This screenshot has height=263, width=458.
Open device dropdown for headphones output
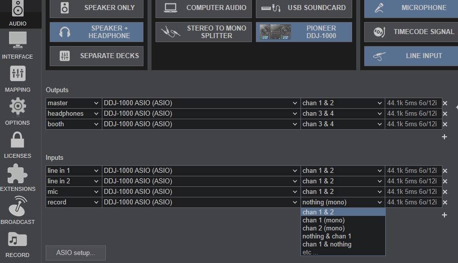tap(201, 113)
